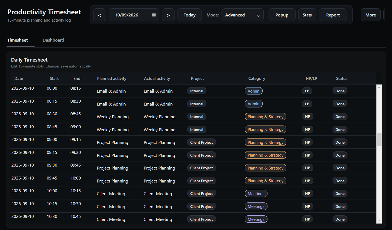The width and height of the screenshot is (392, 230).
Task: Select actual Email & Admin in 08:00 row
Action: (158, 91)
